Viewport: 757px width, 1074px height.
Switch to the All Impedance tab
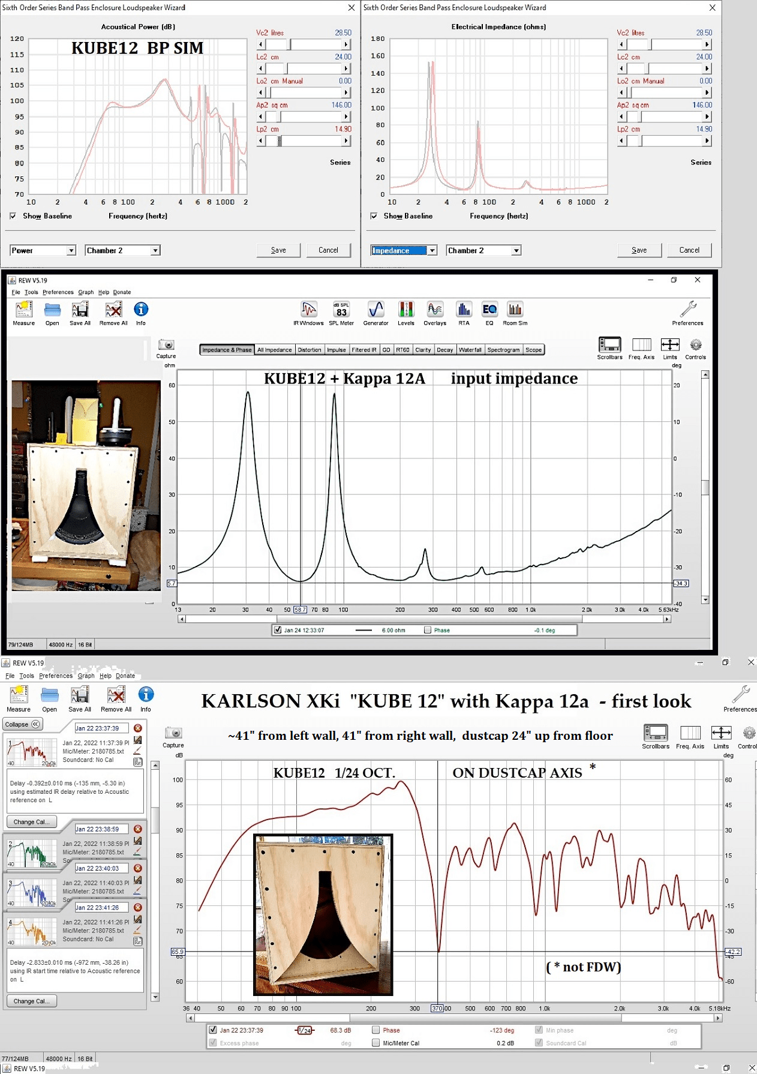coord(275,350)
